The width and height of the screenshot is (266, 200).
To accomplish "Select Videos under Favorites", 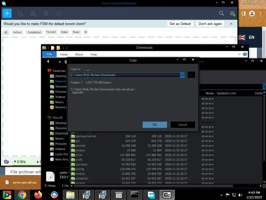I will click(x=58, y=97).
